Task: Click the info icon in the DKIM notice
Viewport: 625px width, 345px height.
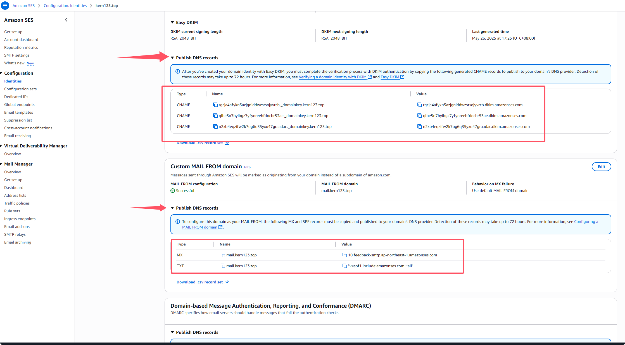Action: coord(177,71)
